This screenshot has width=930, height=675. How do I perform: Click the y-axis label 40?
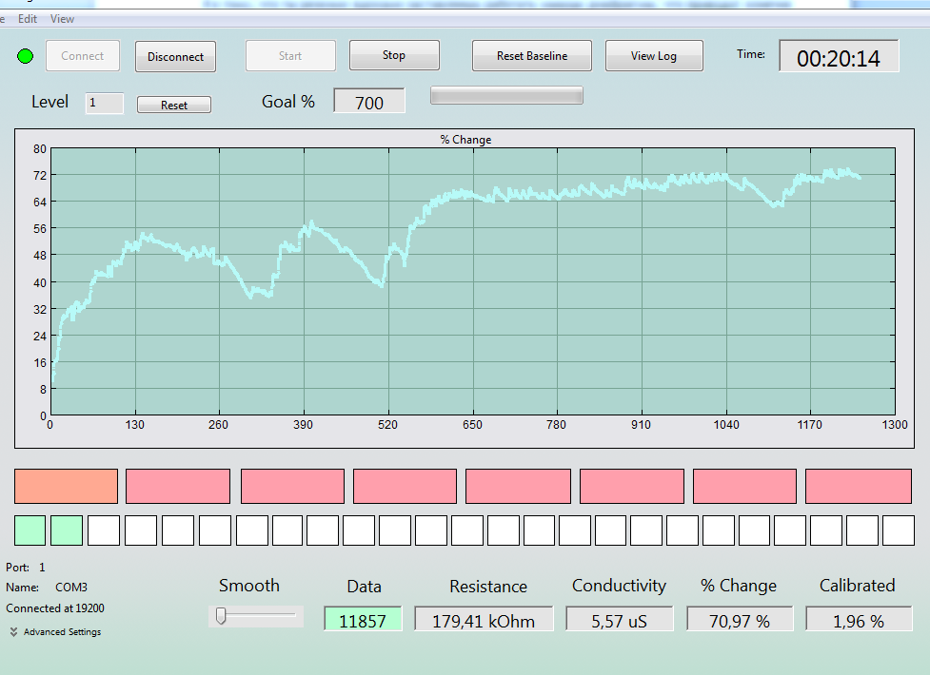click(40, 282)
